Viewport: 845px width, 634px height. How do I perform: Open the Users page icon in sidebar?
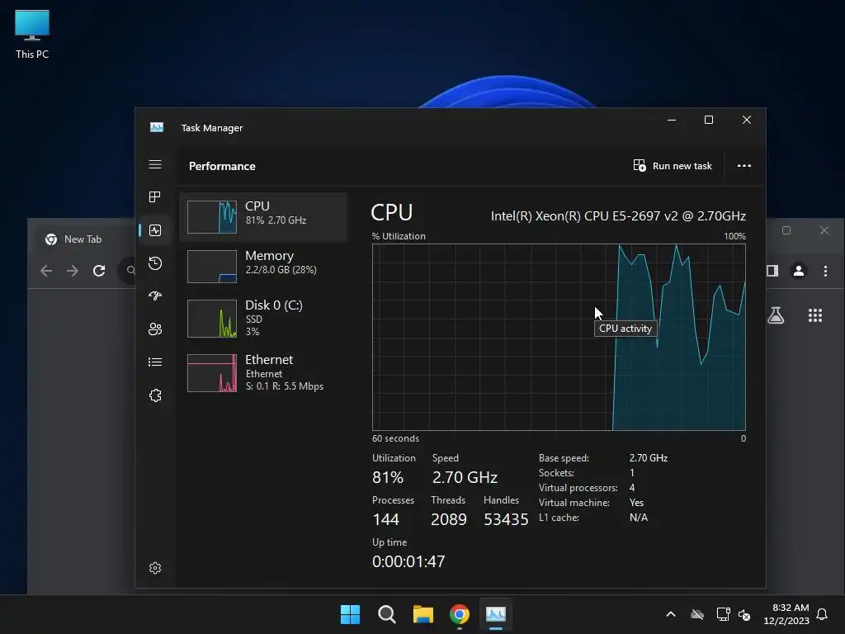(x=155, y=329)
